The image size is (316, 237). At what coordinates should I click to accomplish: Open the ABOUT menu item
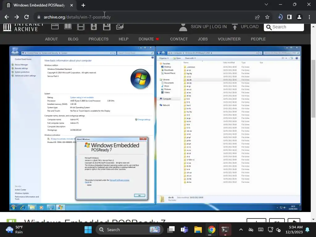coord(52,39)
